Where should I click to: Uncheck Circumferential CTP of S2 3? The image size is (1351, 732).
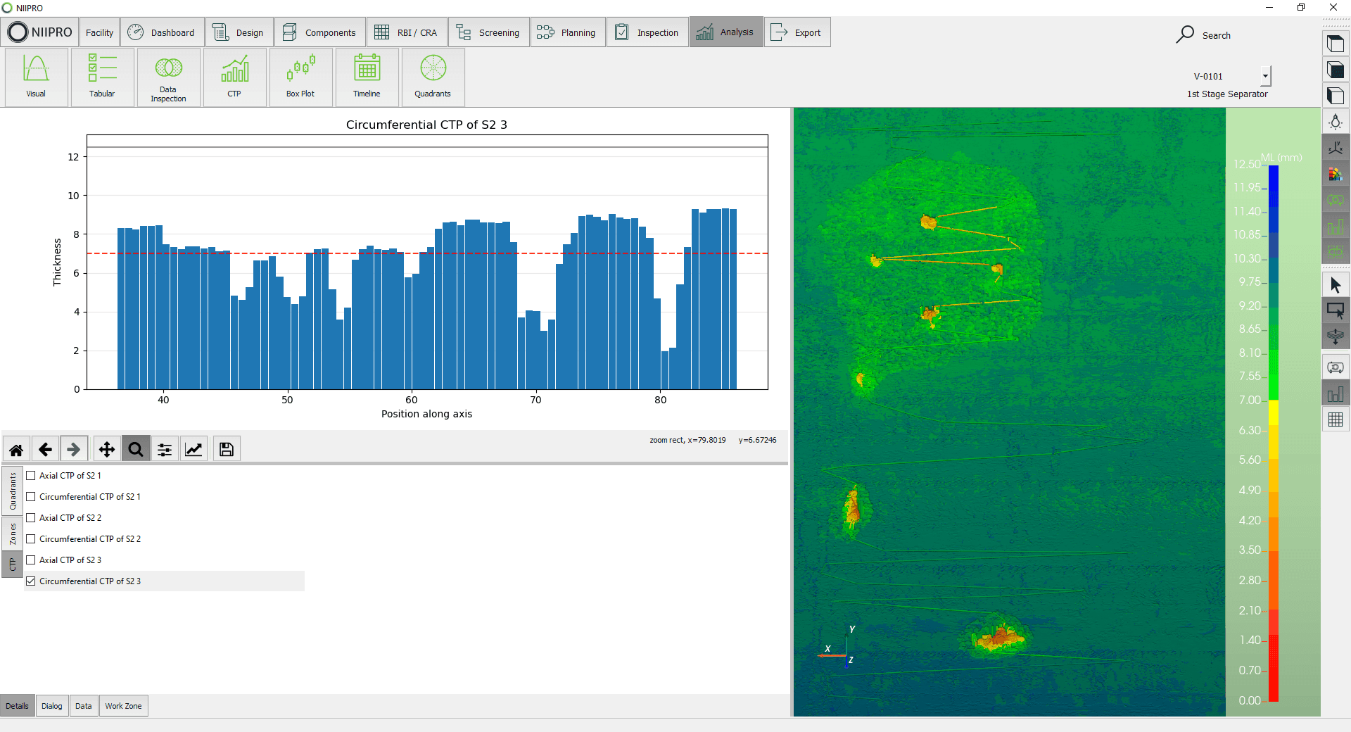31,581
